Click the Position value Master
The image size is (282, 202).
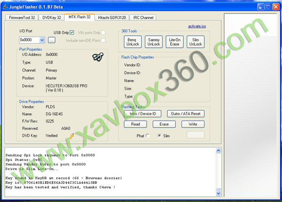[x=51, y=78]
